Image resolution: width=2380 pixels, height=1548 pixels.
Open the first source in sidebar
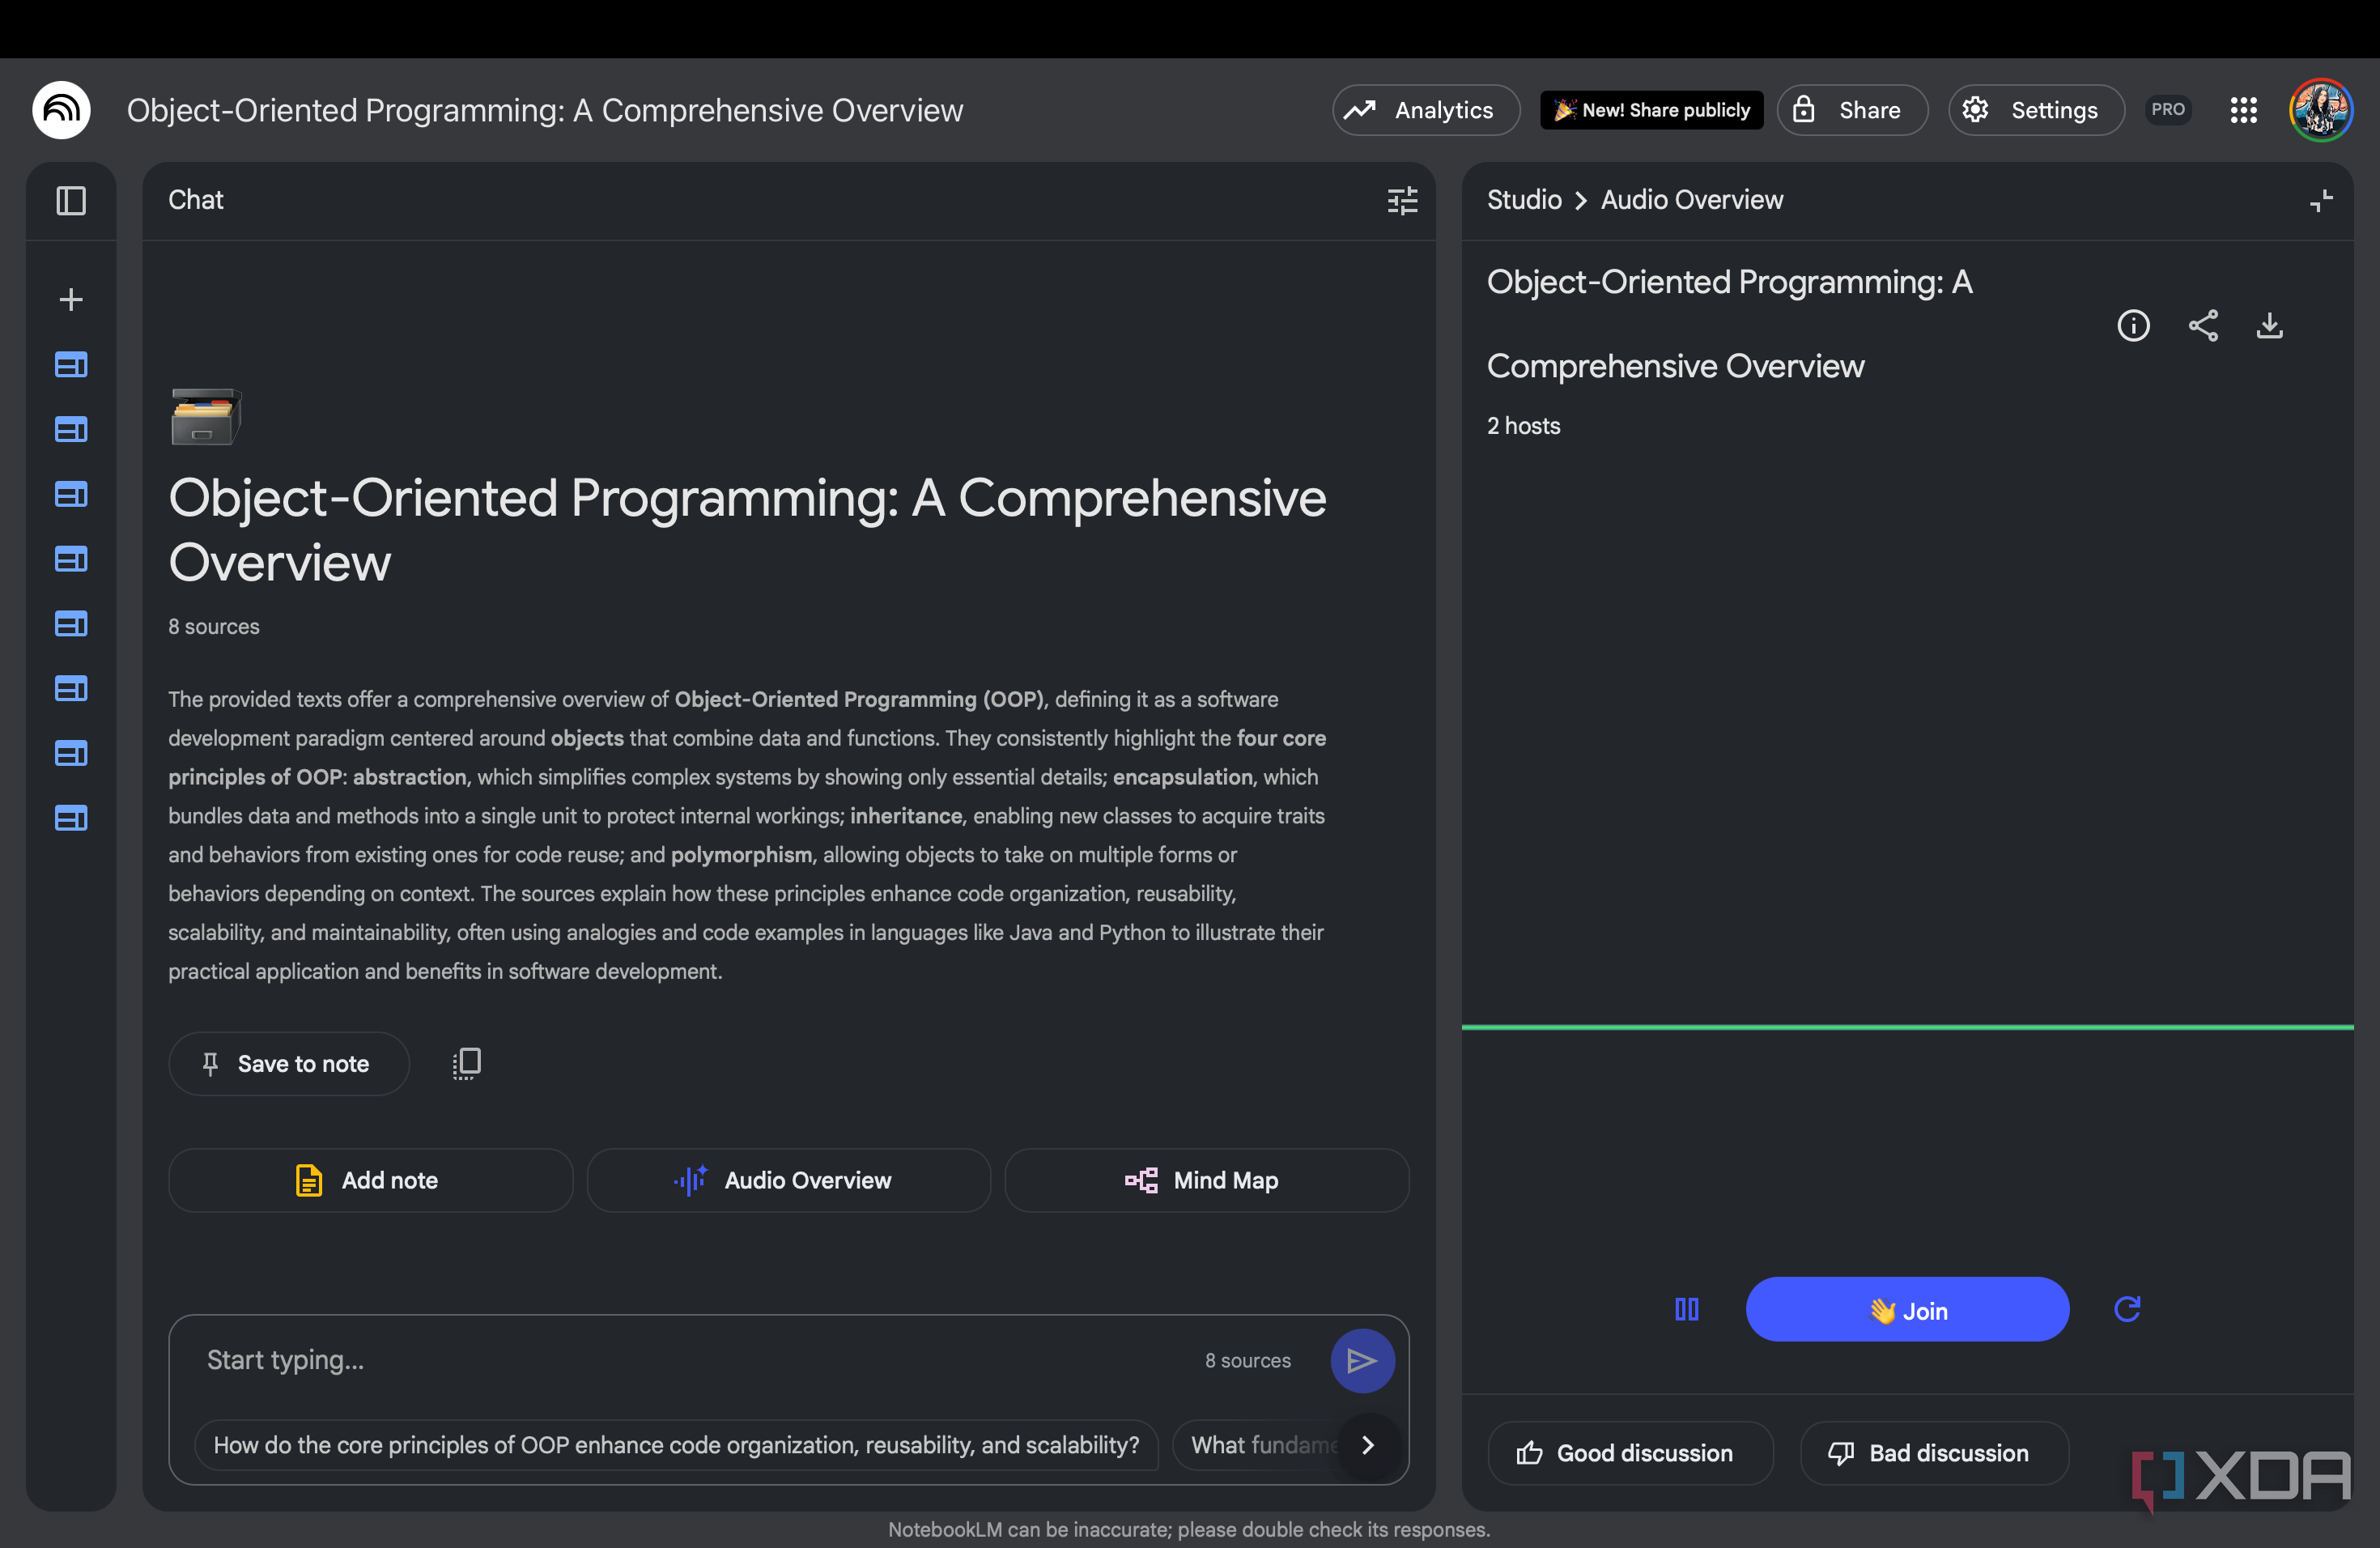[x=71, y=365]
